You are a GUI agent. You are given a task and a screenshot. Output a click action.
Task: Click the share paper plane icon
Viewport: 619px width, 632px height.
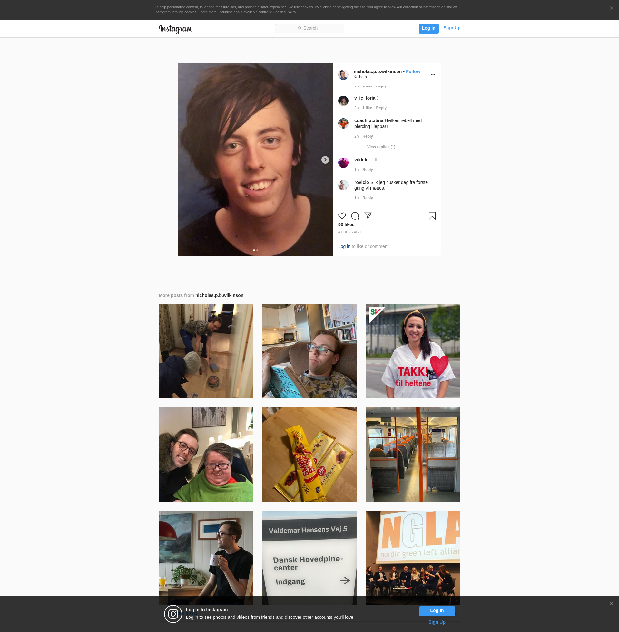pos(368,216)
